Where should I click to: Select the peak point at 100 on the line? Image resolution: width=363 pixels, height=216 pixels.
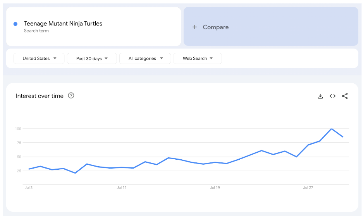point(331,129)
